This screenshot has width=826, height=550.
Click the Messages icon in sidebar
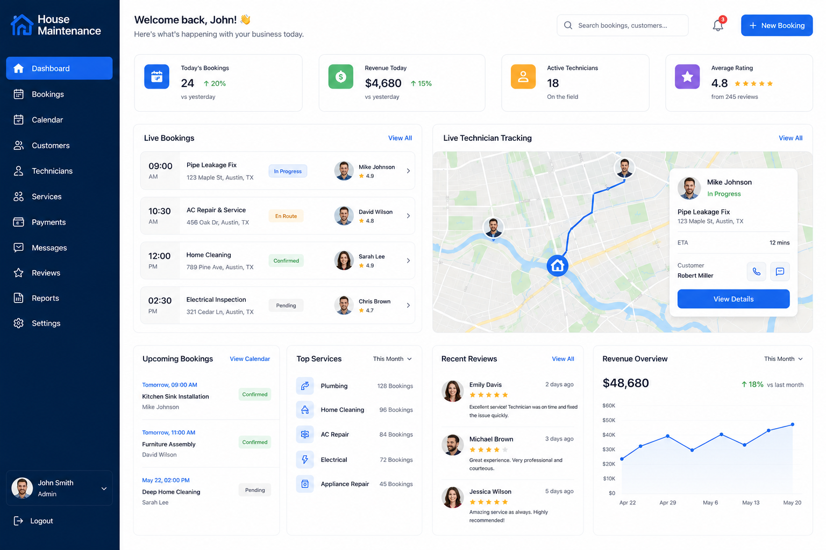point(18,248)
